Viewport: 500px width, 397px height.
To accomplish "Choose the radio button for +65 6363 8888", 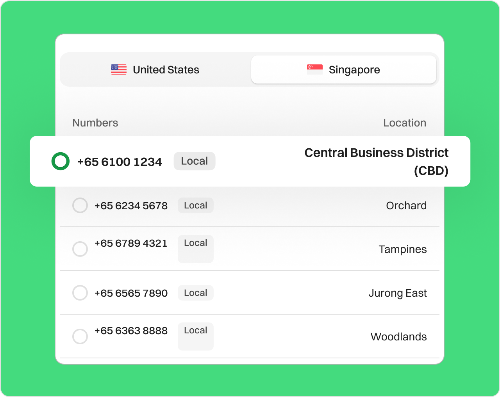I will 80,336.
